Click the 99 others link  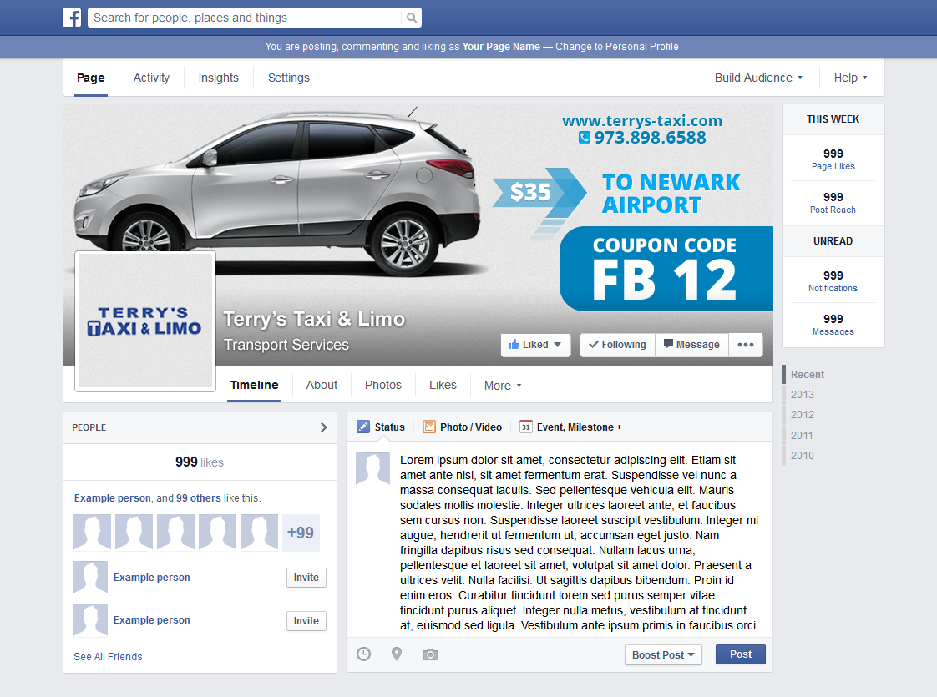pos(199,498)
